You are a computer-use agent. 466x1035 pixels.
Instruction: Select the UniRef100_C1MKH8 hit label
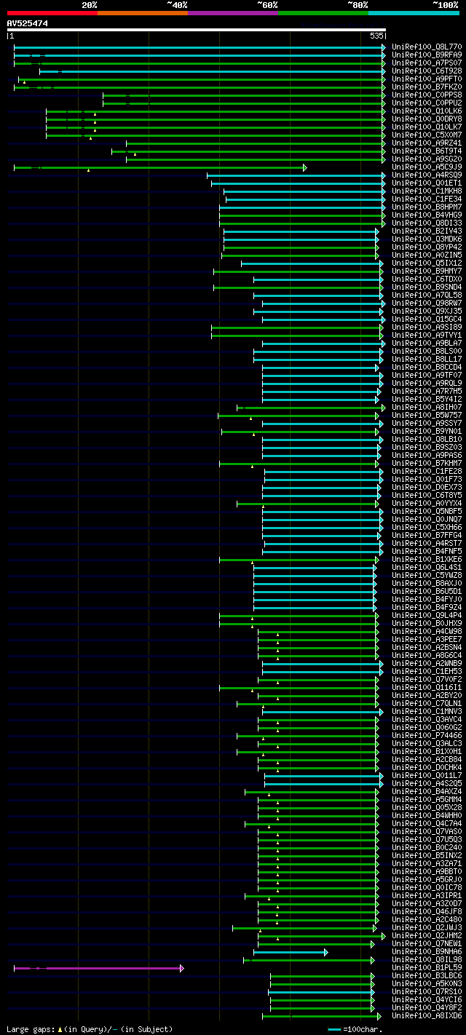(427, 191)
